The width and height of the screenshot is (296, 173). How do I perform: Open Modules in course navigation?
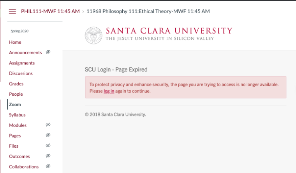(x=18, y=125)
